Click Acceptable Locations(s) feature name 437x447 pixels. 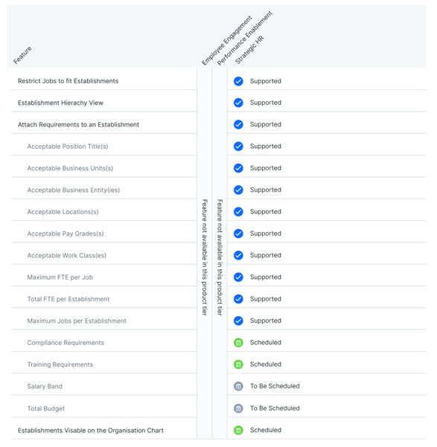click(x=63, y=212)
